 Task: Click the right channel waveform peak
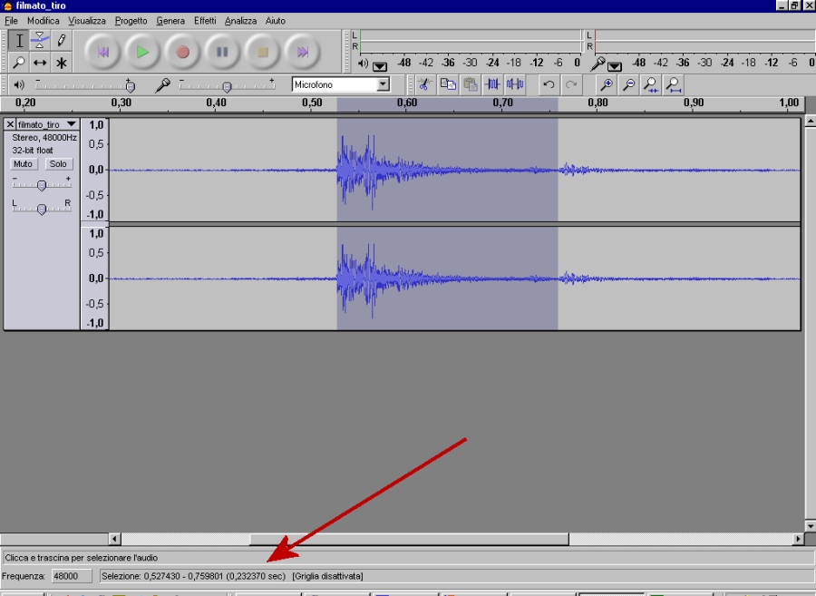pyautogui.click(x=372, y=281)
